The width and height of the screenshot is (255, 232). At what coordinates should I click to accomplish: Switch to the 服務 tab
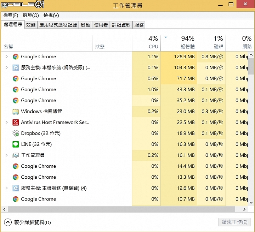(x=139, y=25)
